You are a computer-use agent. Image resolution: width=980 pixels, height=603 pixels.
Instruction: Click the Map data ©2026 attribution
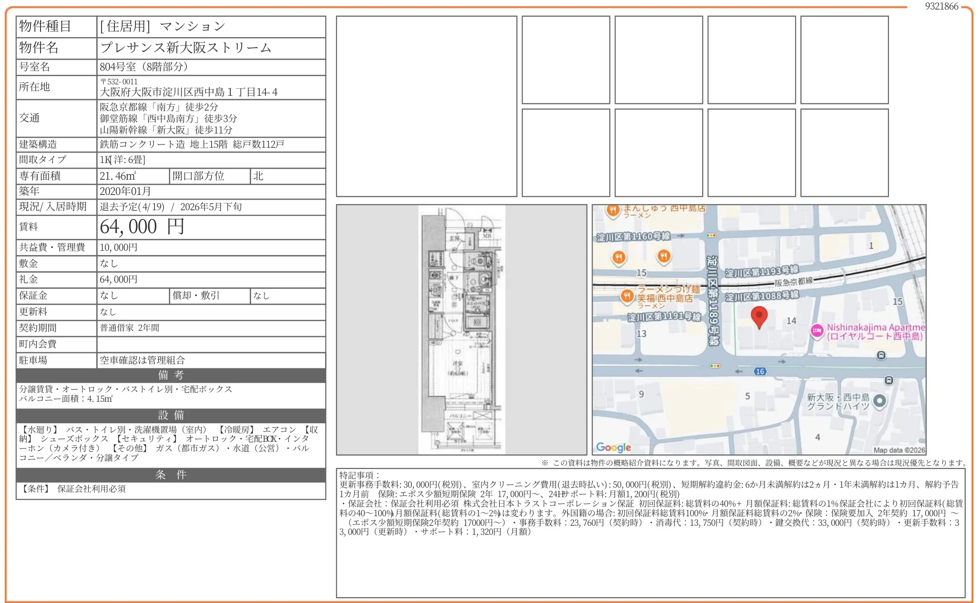pyautogui.click(x=898, y=450)
